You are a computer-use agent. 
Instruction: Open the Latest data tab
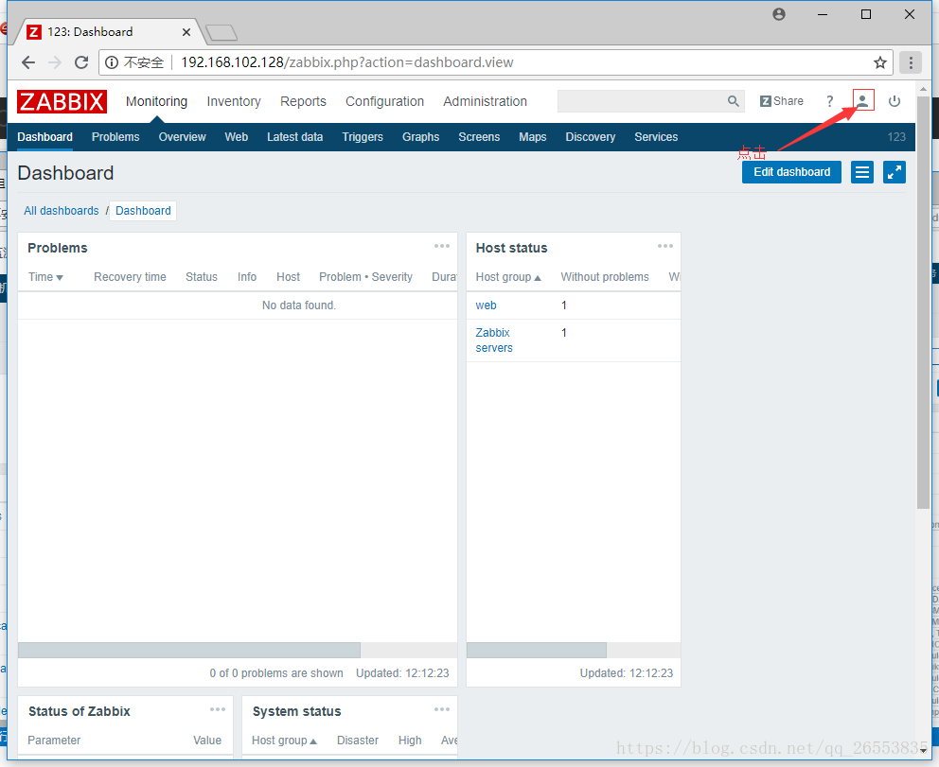point(294,137)
